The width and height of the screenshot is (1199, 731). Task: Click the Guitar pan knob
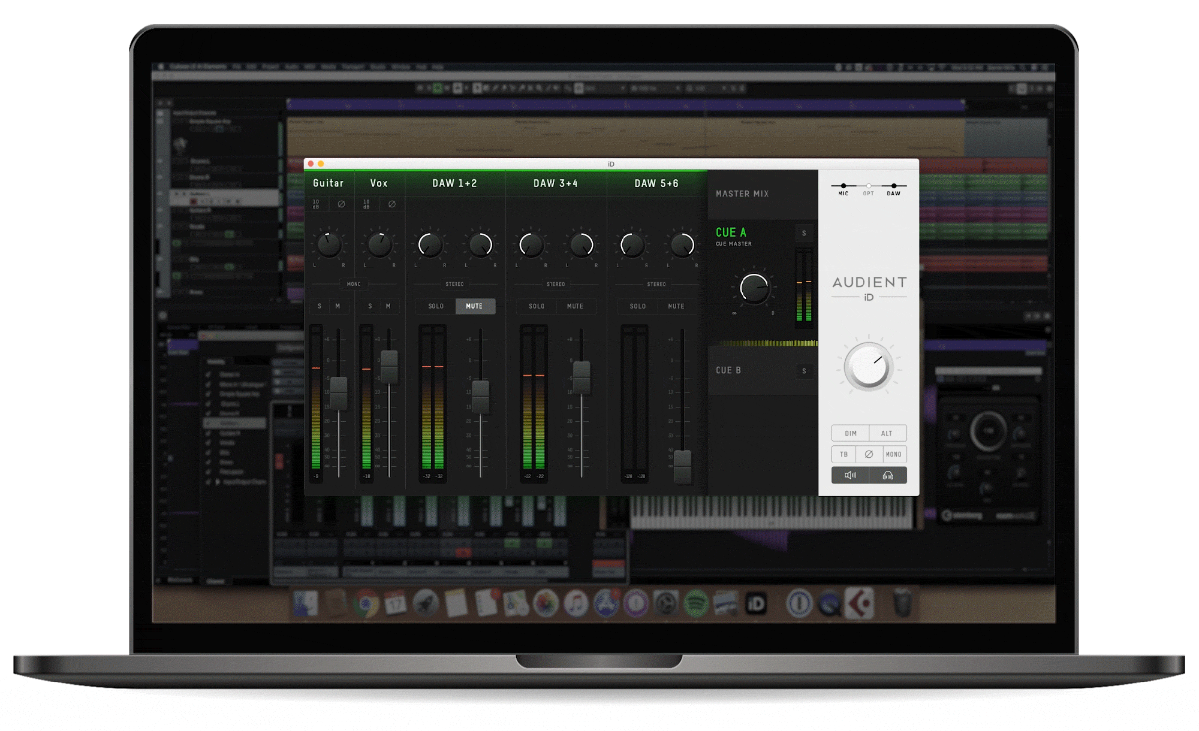(x=329, y=244)
